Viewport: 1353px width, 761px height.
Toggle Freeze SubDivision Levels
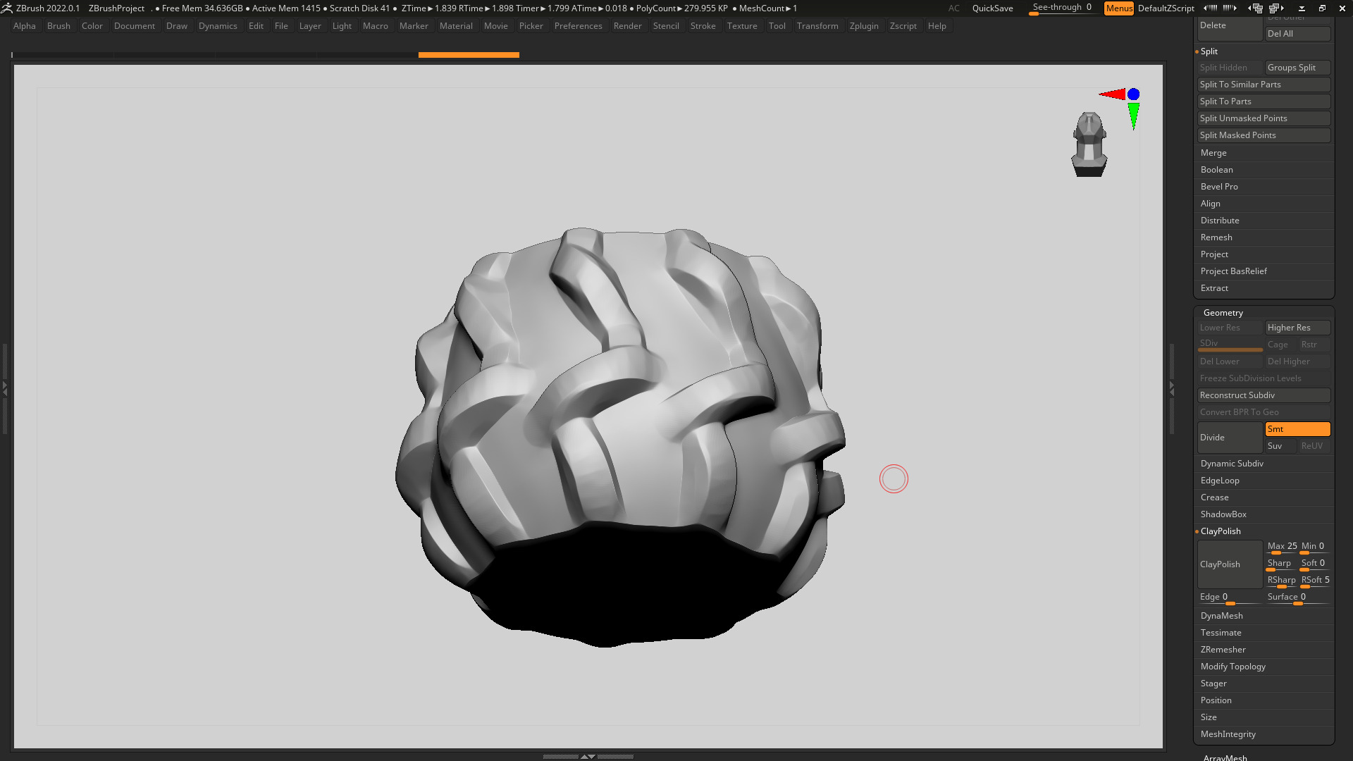pos(1264,378)
